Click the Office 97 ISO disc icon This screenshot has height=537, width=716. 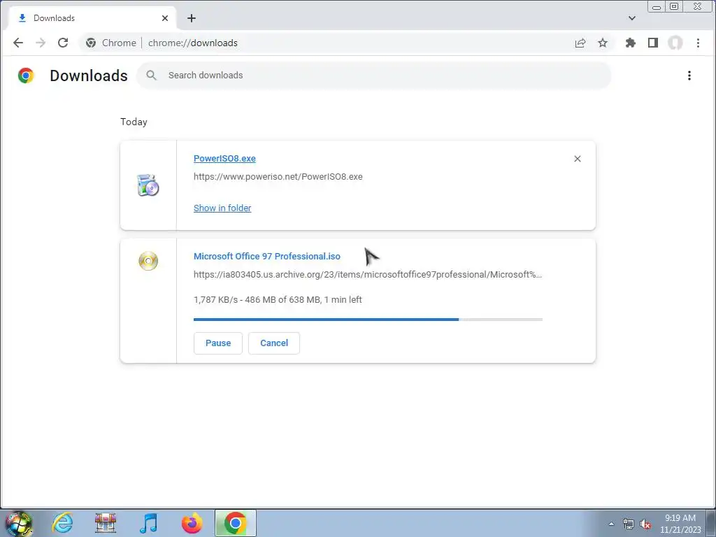[x=148, y=261]
